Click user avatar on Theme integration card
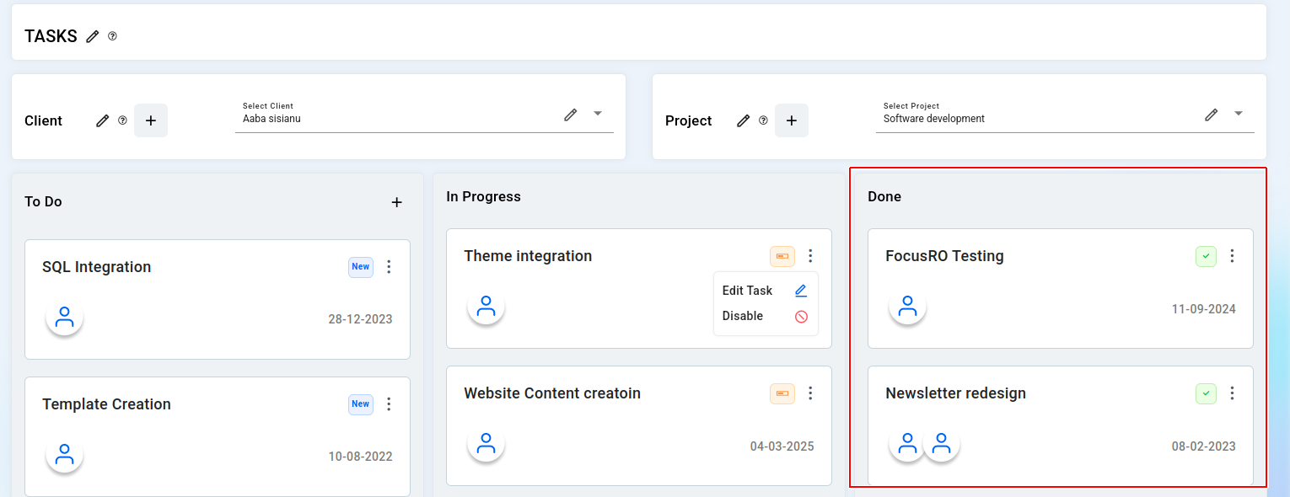This screenshot has height=497, width=1290. click(x=486, y=306)
